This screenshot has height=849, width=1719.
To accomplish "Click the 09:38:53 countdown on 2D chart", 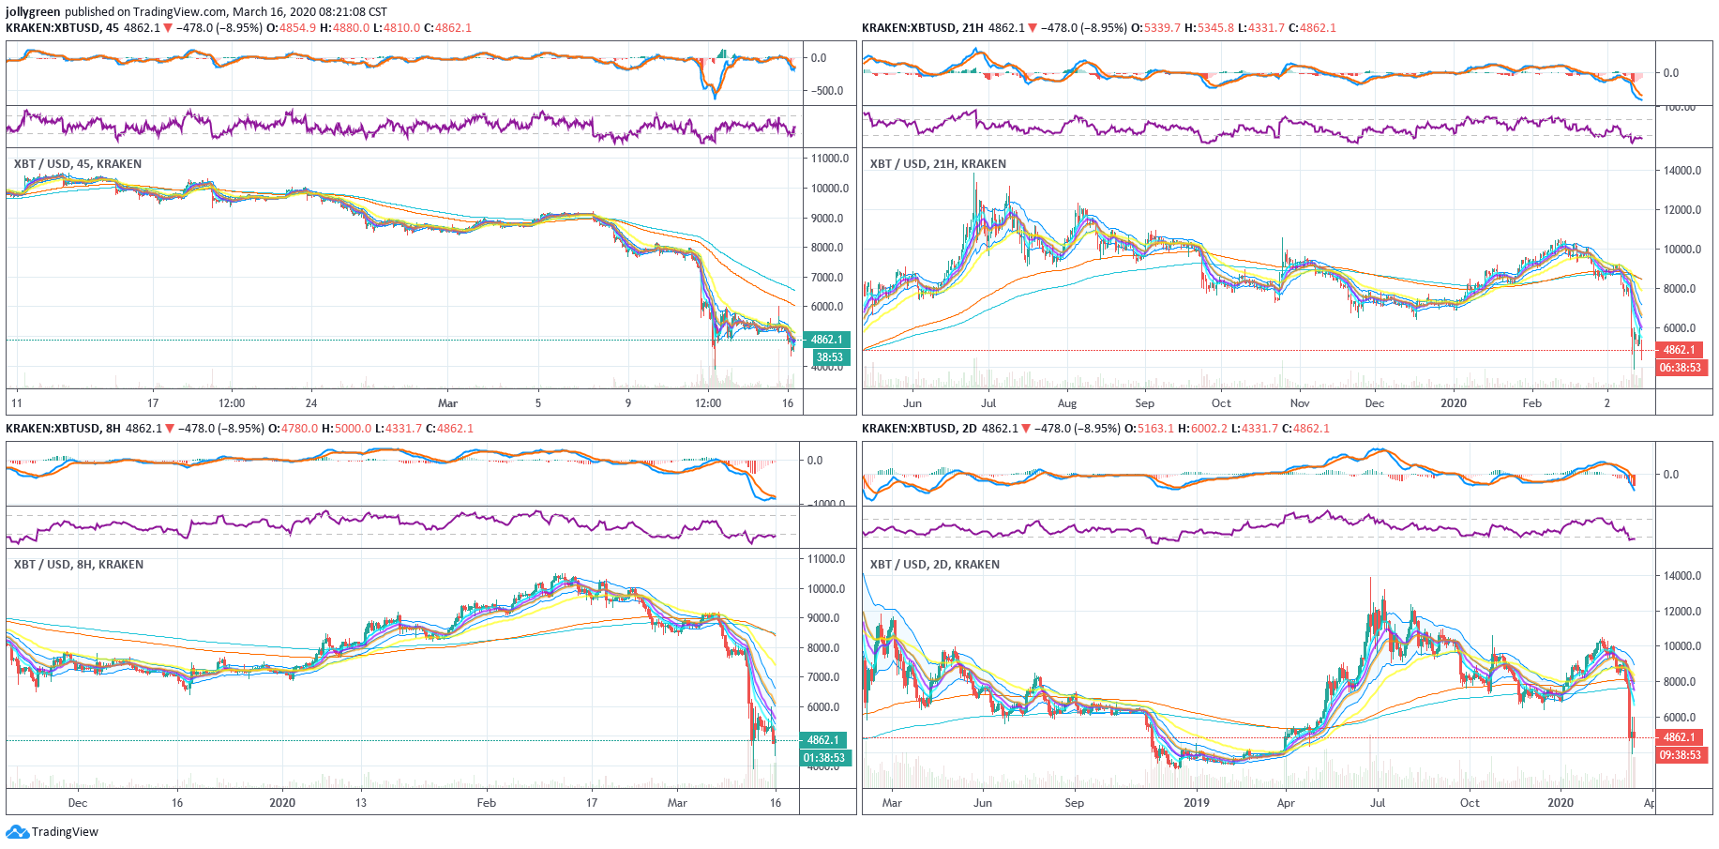I will pyautogui.click(x=1681, y=755).
